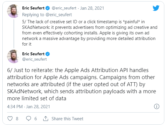Click the Twitter bird logo

[x=156, y=8]
